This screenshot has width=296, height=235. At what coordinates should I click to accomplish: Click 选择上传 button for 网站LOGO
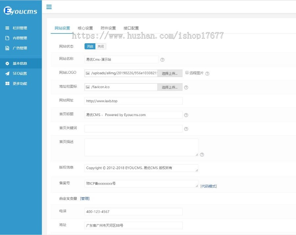coord(170,73)
